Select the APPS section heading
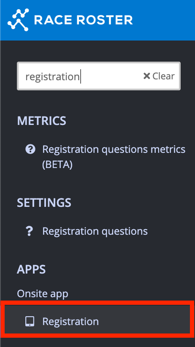Viewport: 195px width, 347px height. [31, 269]
